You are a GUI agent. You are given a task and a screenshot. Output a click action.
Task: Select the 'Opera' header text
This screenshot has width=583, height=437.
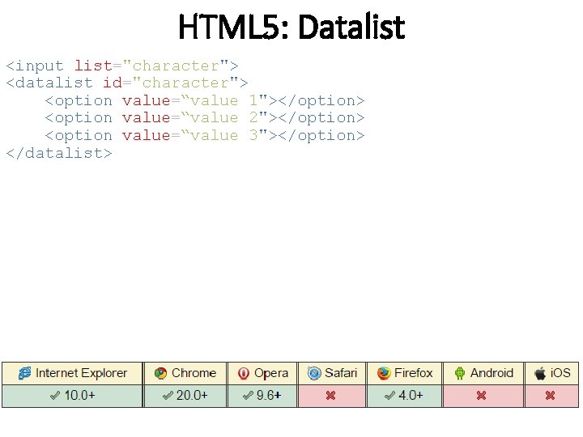pyautogui.click(x=271, y=374)
